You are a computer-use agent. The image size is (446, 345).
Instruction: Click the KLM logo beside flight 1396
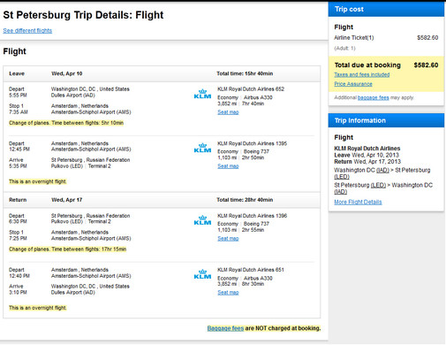click(x=202, y=220)
